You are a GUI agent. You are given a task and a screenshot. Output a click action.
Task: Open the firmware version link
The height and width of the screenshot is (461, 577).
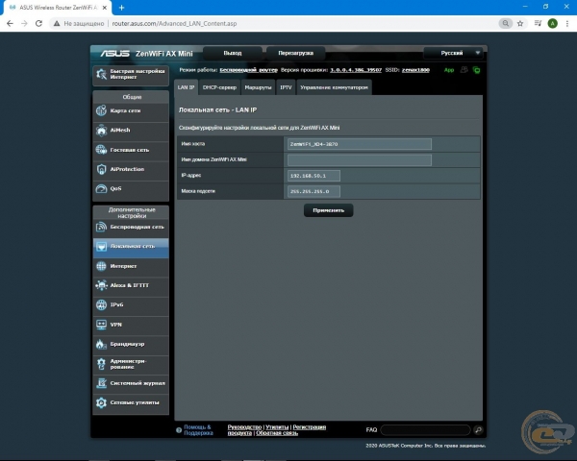(356, 70)
